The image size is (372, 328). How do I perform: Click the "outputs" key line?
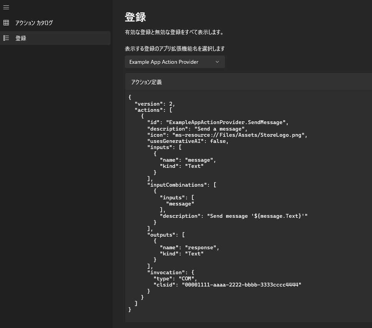click(x=166, y=235)
